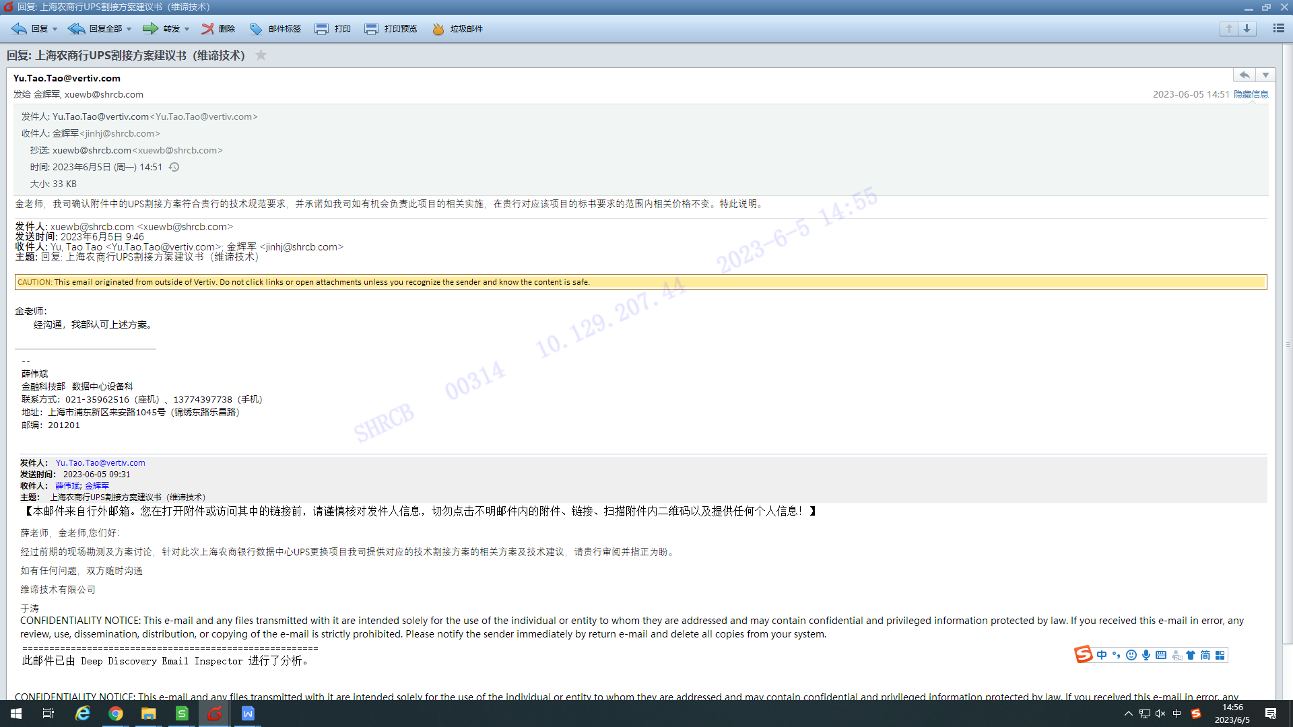Toggle Sogou input Chinese/English mode
The height and width of the screenshot is (727, 1293).
click(x=1102, y=655)
